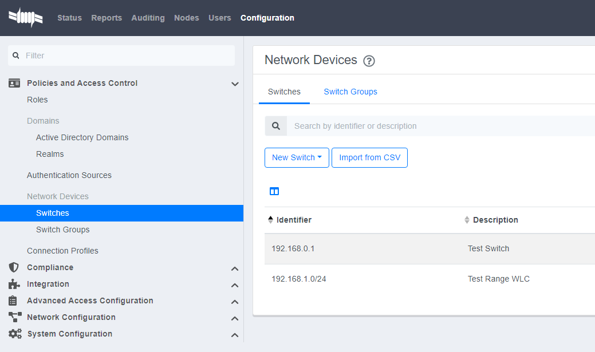Click the PacketFence logo icon

pyautogui.click(x=25, y=17)
